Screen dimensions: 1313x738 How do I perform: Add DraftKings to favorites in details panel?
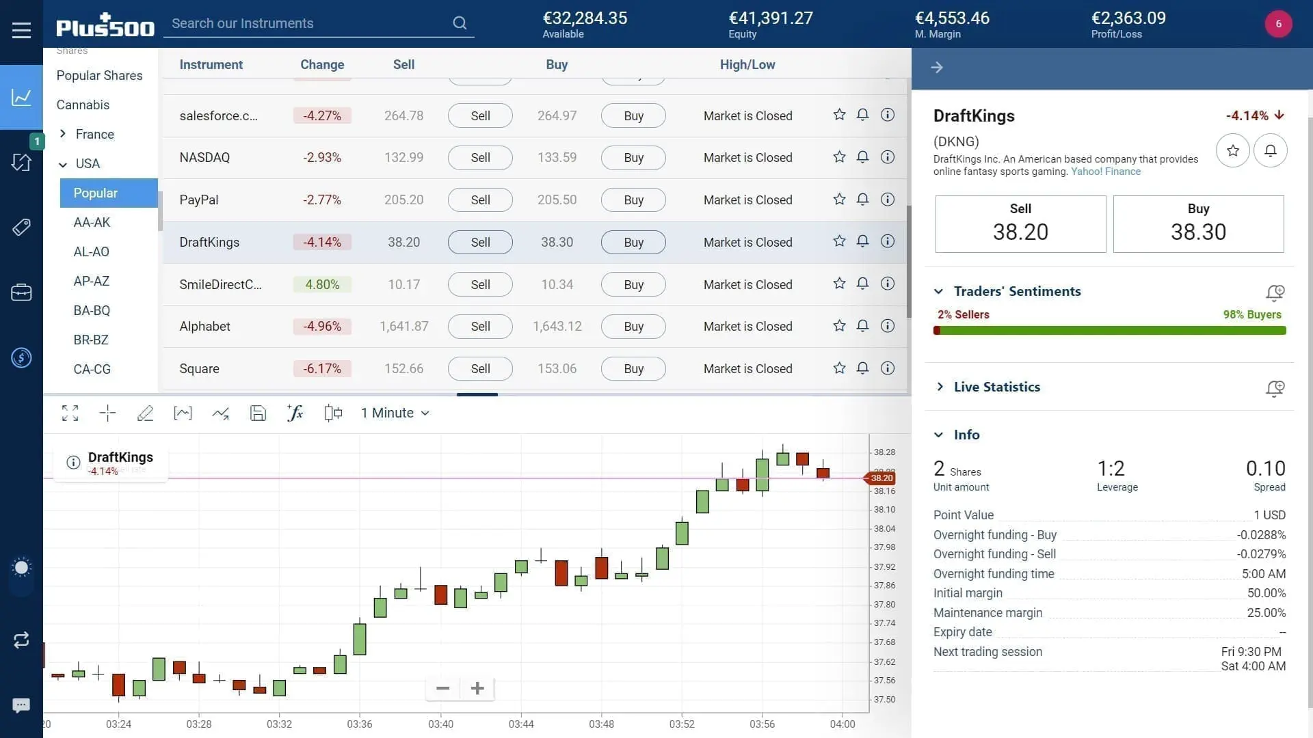click(x=1232, y=150)
